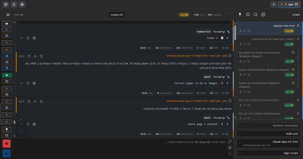Viewport: 303px width, 159px height.
Task: Open the לוח פקודות command palette
Action: pyautogui.click(x=117, y=15)
